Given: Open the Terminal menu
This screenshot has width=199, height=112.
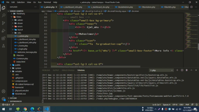Looking at the screenshot, I should [x=47, y=2].
